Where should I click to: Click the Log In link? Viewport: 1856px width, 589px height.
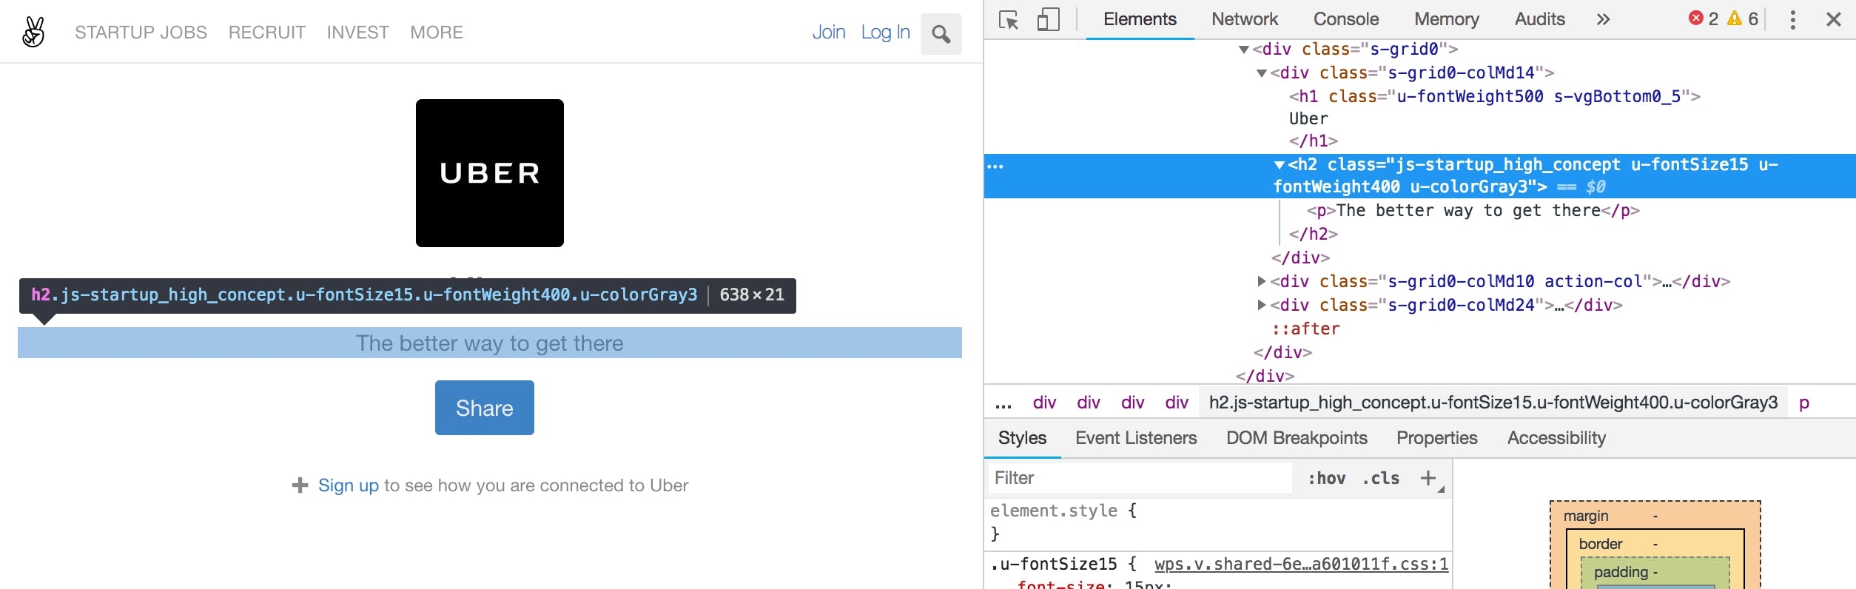click(885, 32)
